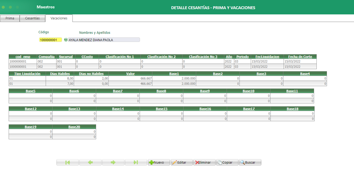The height and width of the screenshot is (172, 354).
Task: Sort by Fecha de Corte header
Action: coord(300,57)
